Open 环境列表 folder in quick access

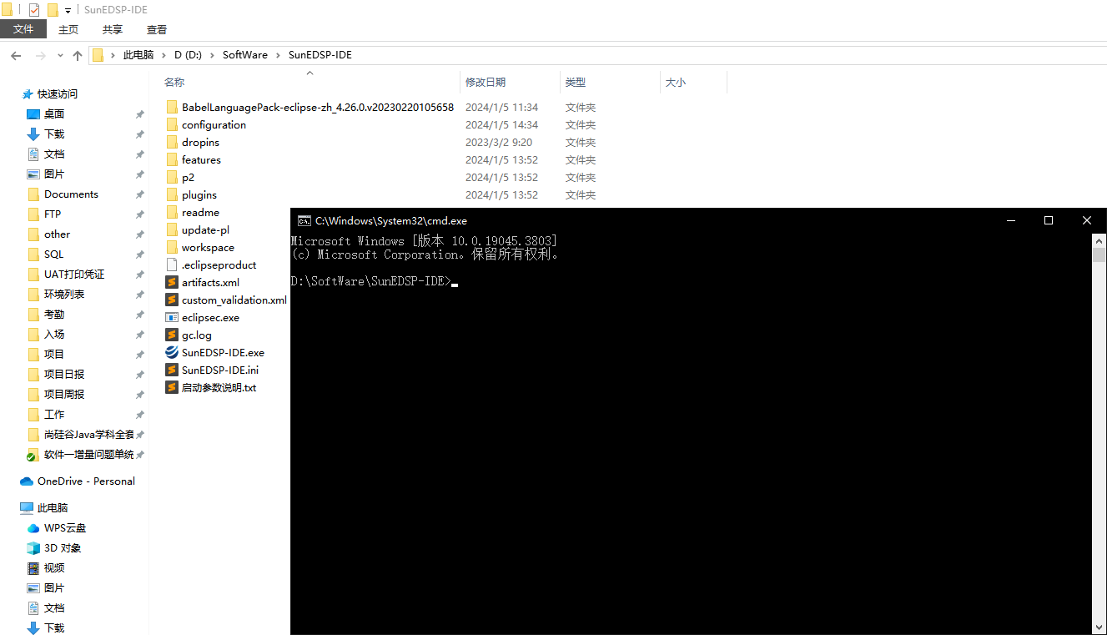pos(64,294)
